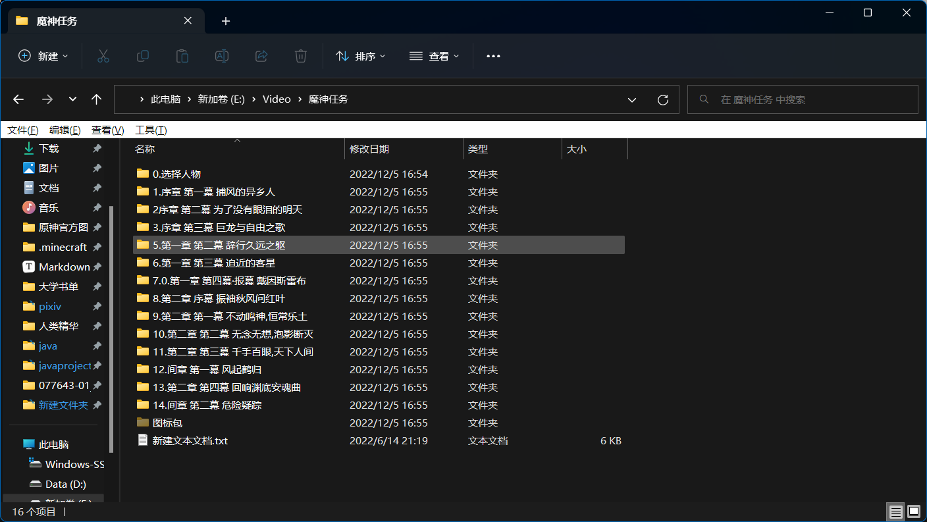
Task: Open the 编辑(E) menu
Action: point(65,130)
